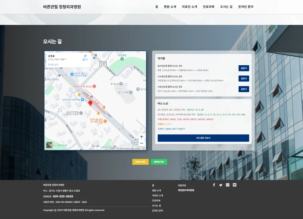Open the 개인정보처리방침 footer link
This screenshot has height=219, width=303.
pyautogui.click(x=186, y=190)
